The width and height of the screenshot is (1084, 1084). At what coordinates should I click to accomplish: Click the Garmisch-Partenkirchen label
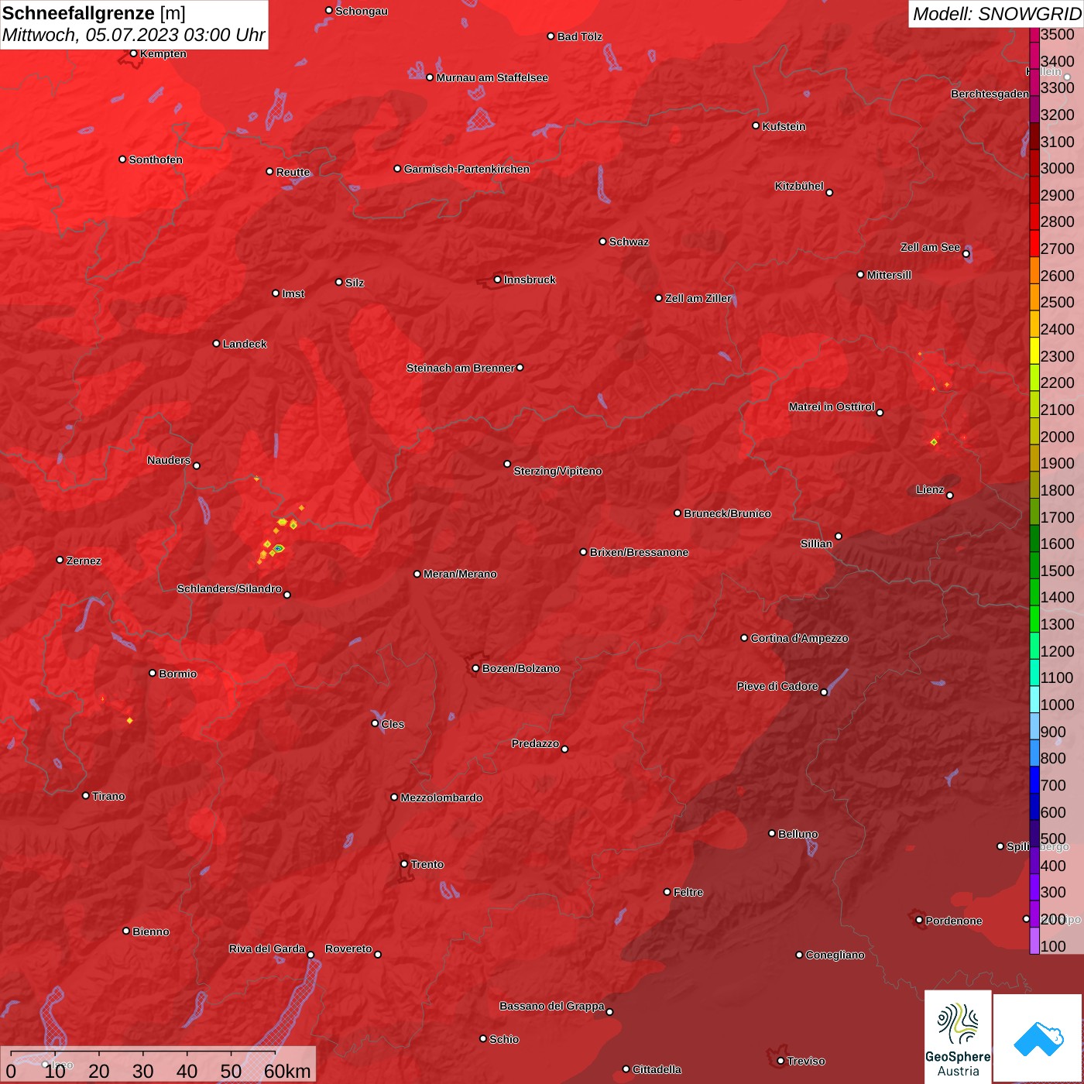click(467, 169)
